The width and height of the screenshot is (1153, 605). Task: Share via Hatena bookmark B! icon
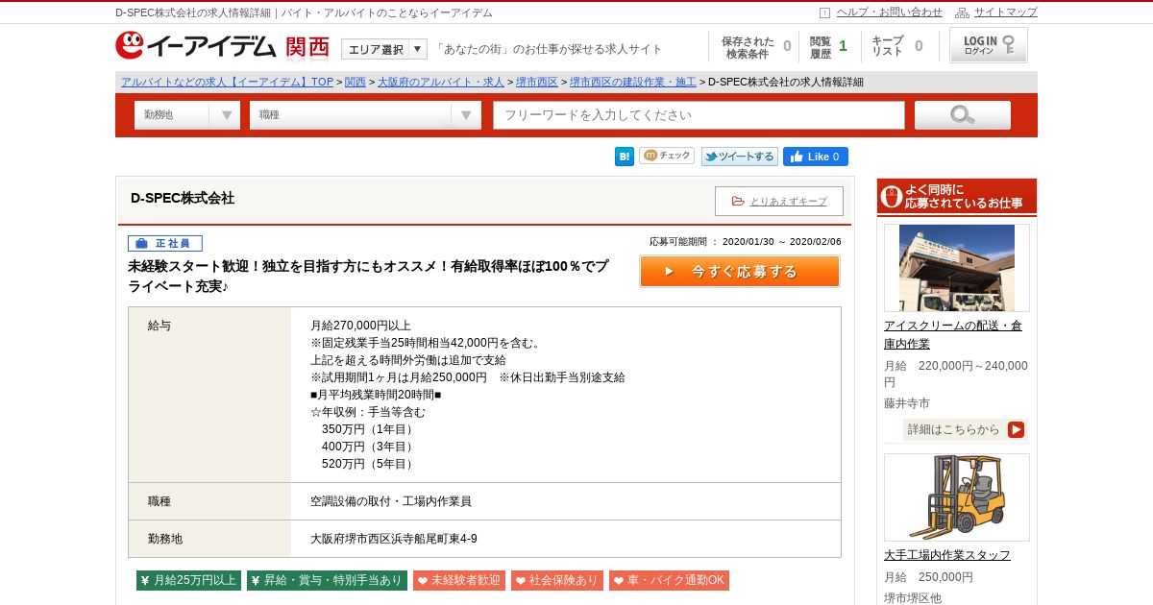click(625, 157)
